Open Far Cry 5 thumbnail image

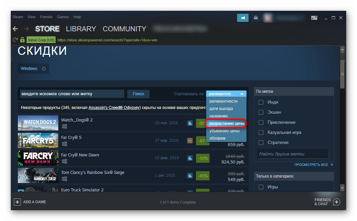tap(38, 141)
